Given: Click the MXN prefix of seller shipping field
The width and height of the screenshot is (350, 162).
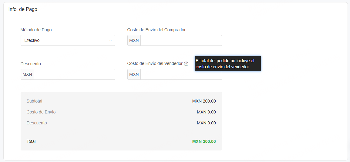Looking at the screenshot, I should tap(134, 74).
